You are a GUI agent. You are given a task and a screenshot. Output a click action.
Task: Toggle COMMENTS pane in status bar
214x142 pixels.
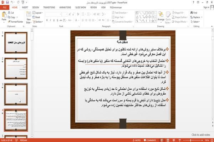(150, 140)
